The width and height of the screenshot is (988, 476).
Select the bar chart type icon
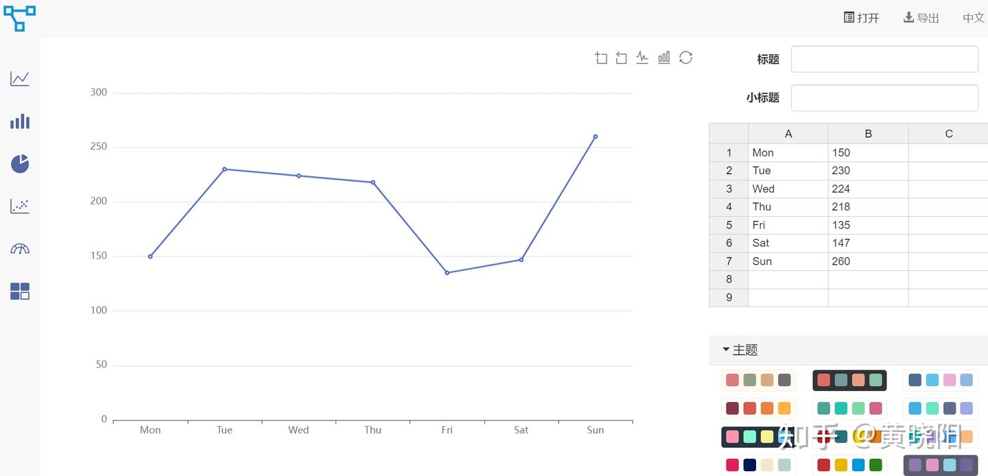[x=20, y=121]
